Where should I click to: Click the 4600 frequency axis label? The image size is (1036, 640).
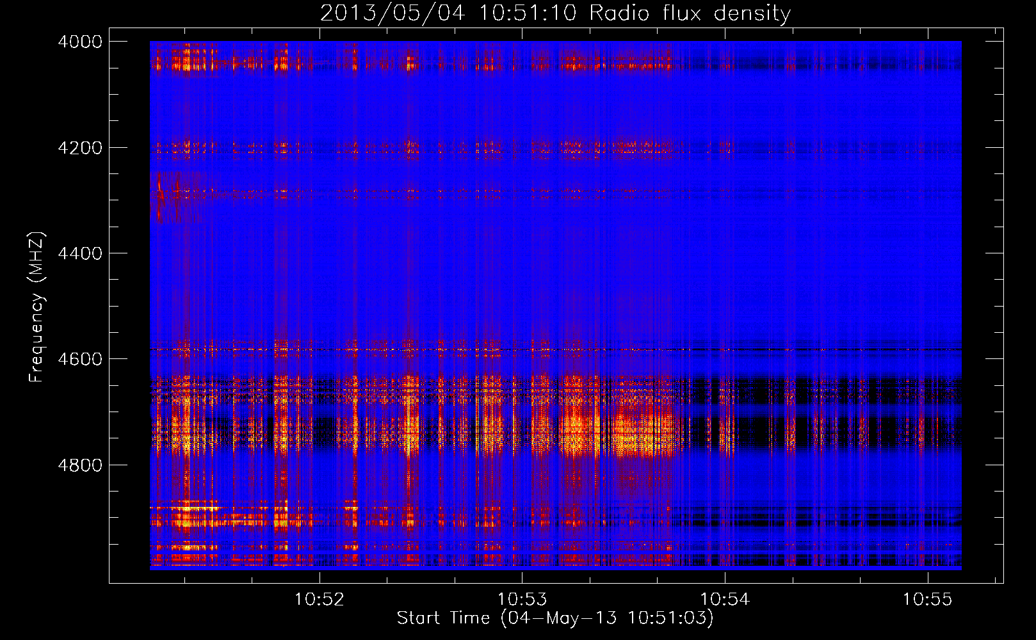pyautogui.click(x=80, y=359)
